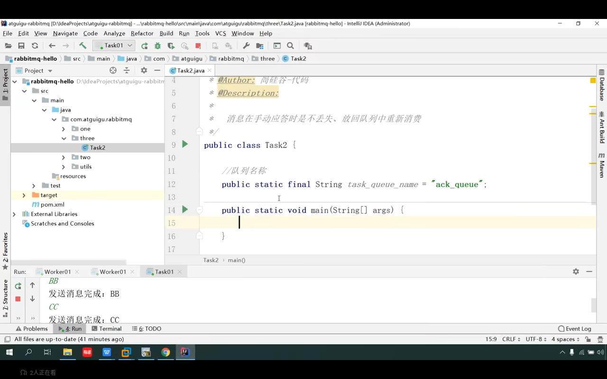607x379 pixels.
Task: Expand the two package node
Action: (64, 157)
